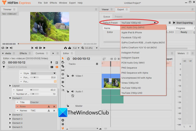Mute the Audio 1 track speaker
This screenshot has width=196, height=131.
(73, 92)
